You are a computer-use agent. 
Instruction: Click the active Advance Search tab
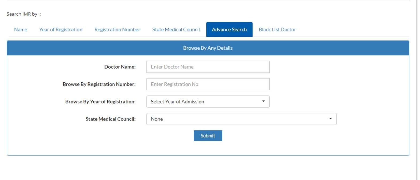[229, 30]
